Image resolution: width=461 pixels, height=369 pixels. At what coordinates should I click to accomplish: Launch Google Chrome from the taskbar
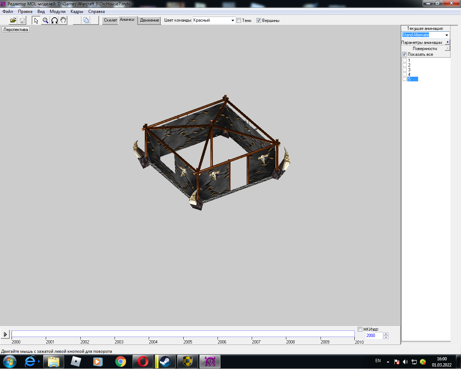121,361
